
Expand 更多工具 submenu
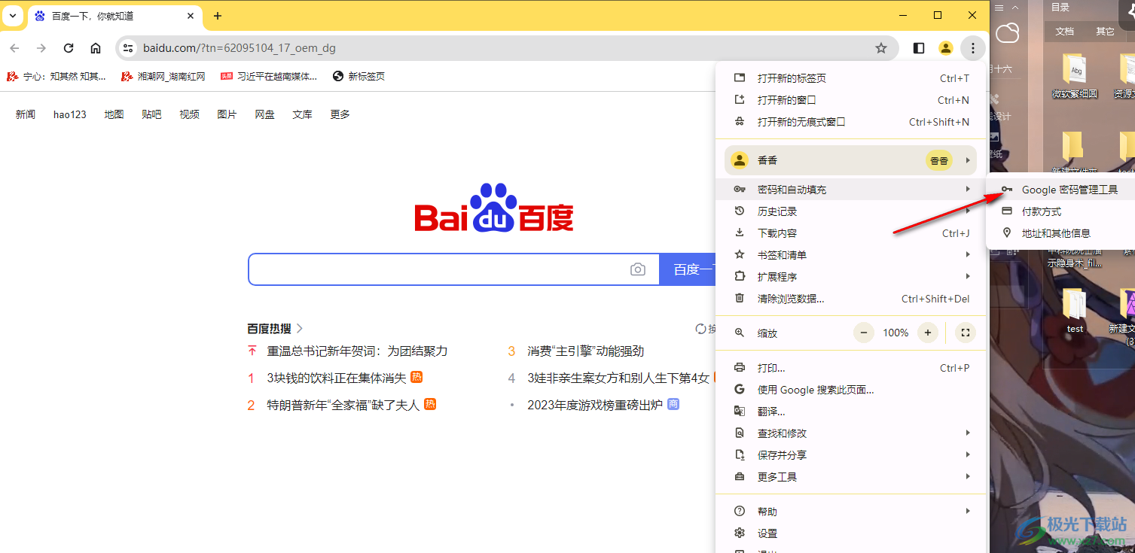click(x=851, y=477)
